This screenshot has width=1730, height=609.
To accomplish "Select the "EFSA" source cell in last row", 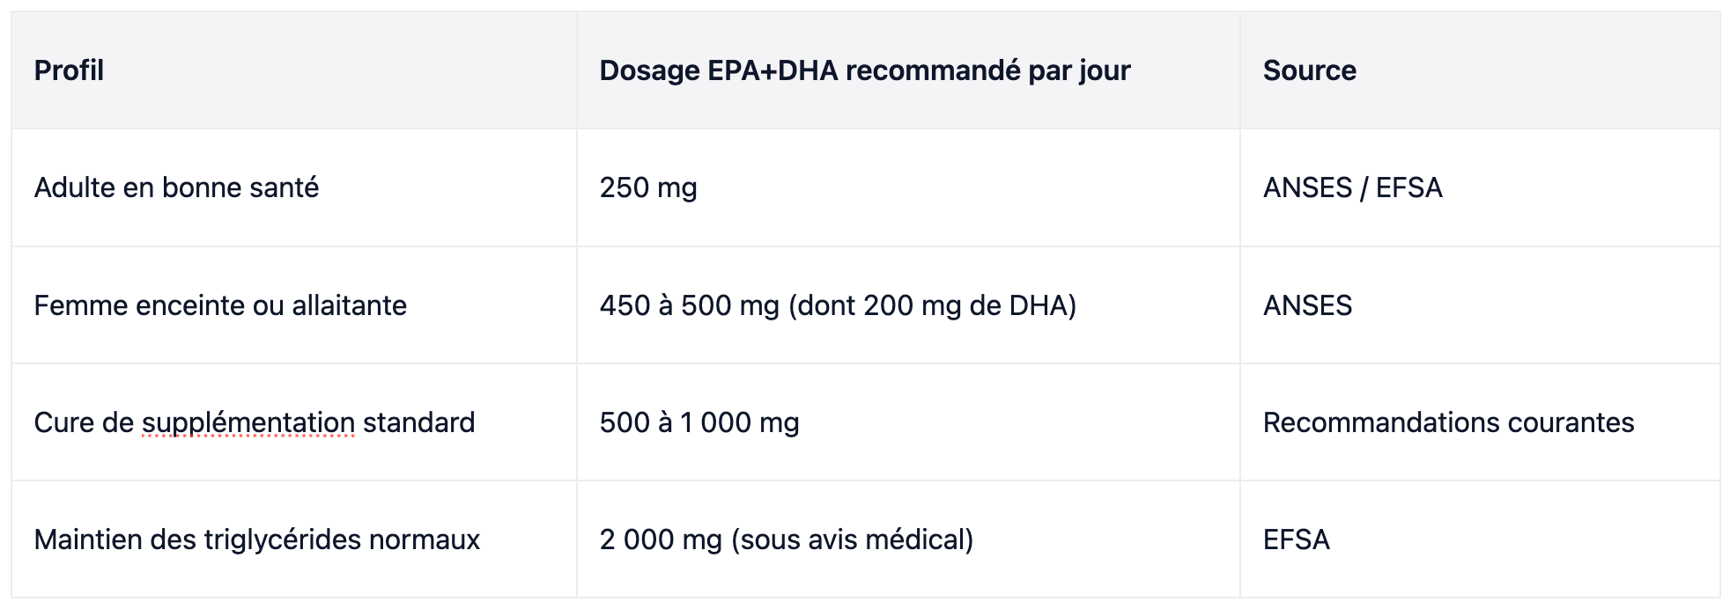I will click(x=1480, y=539).
